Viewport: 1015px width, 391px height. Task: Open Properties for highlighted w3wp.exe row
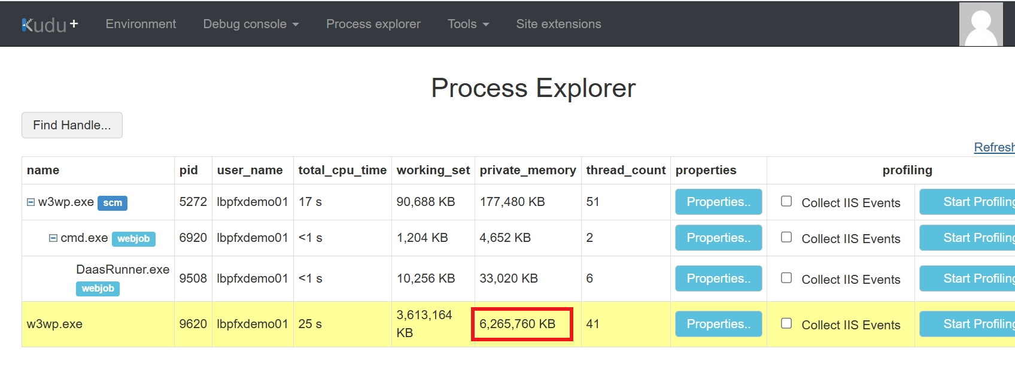(718, 324)
